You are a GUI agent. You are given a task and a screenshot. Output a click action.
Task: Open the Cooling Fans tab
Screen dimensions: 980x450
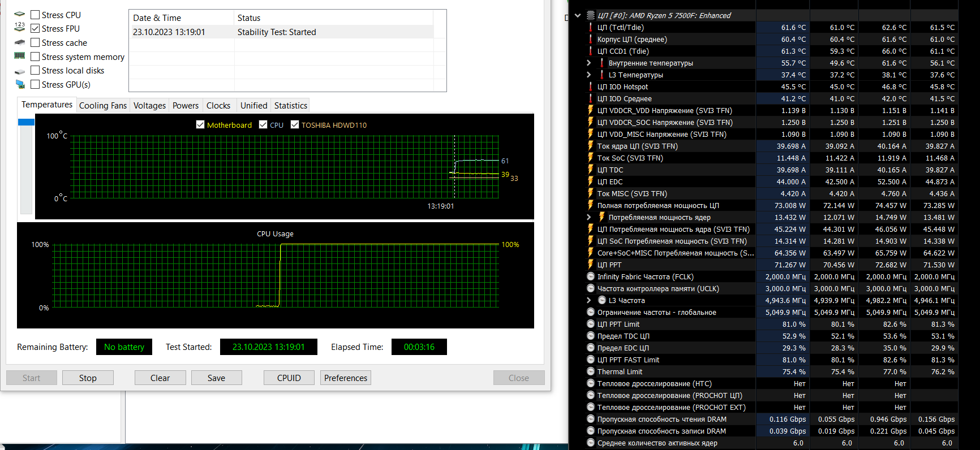[103, 106]
